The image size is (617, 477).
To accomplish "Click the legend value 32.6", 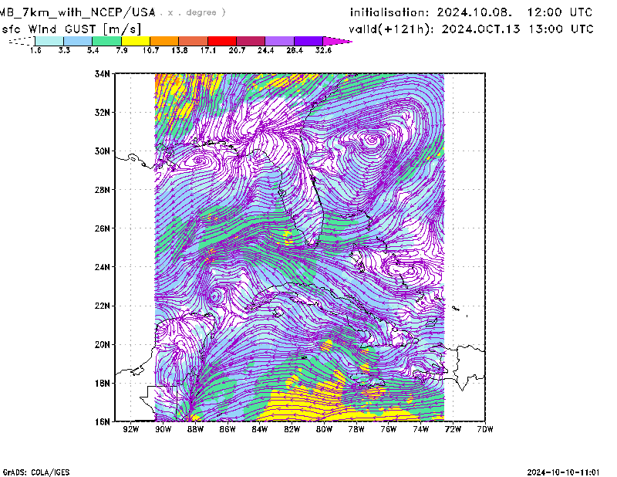I will point(323,50).
